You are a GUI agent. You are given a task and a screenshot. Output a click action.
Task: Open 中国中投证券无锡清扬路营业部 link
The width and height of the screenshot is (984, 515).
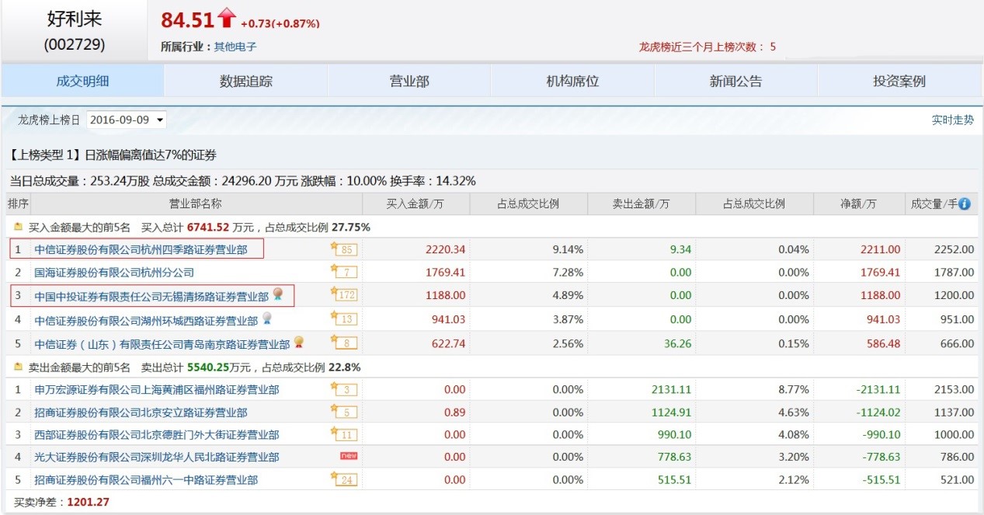tap(151, 296)
